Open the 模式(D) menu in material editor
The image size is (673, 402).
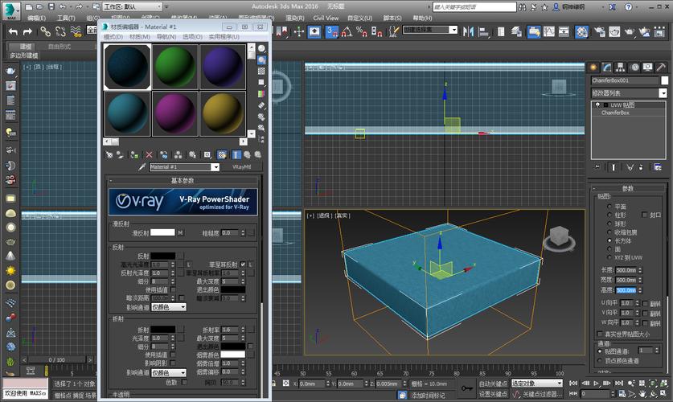(115, 36)
